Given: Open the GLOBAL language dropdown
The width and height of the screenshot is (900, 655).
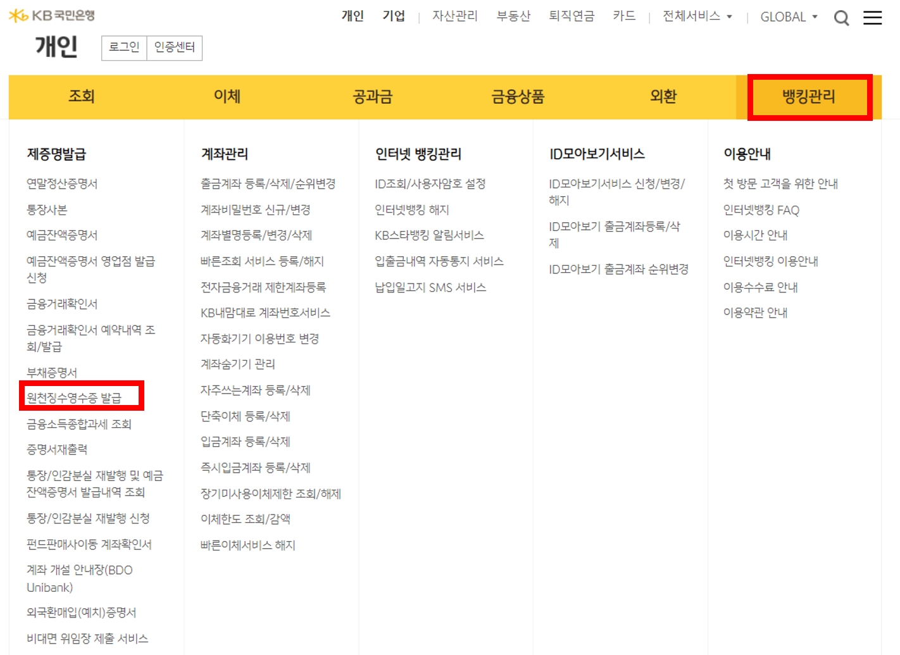Looking at the screenshot, I should click(x=785, y=17).
